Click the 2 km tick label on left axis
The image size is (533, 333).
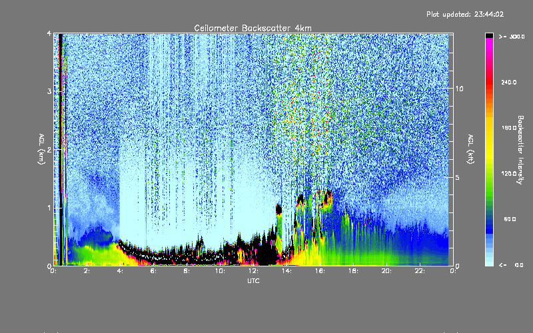(x=49, y=149)
